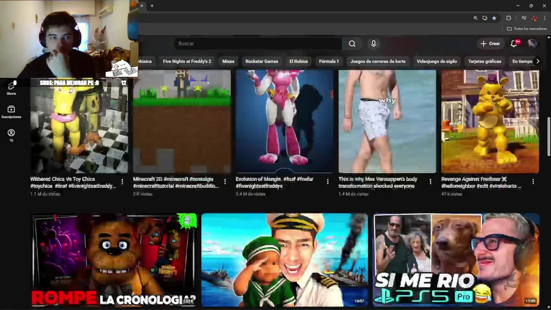
Task: Start voice search with the microphone icon
Action: [x=374, y=43]
